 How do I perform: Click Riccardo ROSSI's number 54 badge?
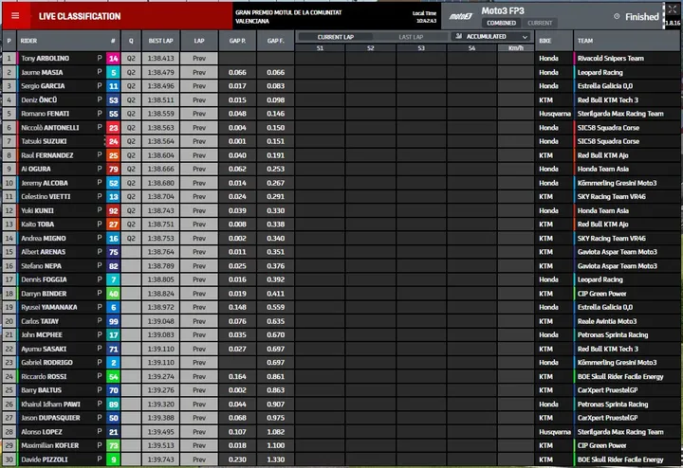coord(113,377)
